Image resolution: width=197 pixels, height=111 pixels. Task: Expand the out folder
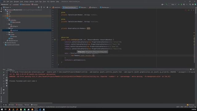6,16
